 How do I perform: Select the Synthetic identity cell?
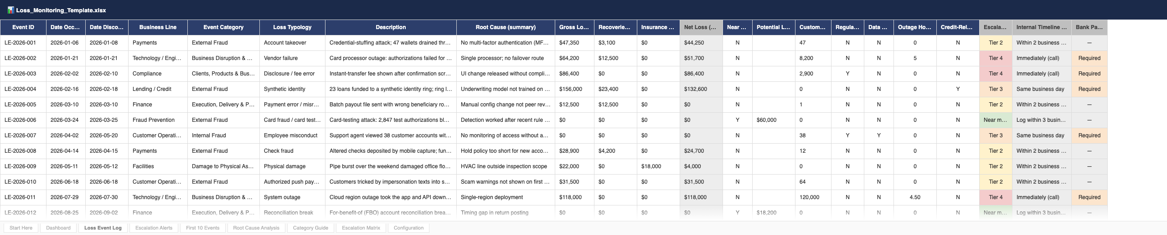[292, 89]
